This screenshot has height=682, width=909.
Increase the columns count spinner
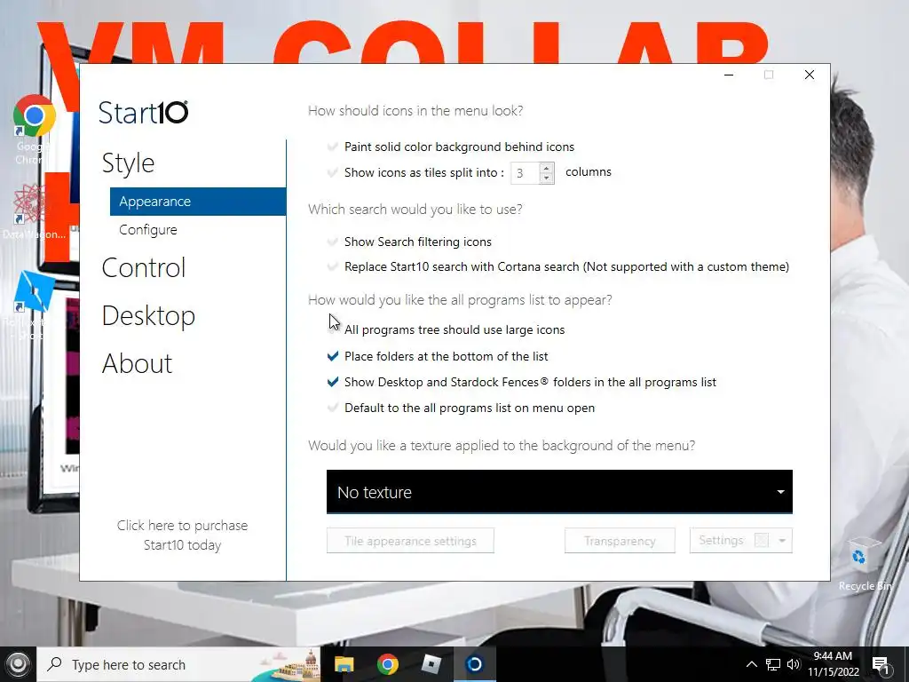pyautogui.click(x=546, y=168)
